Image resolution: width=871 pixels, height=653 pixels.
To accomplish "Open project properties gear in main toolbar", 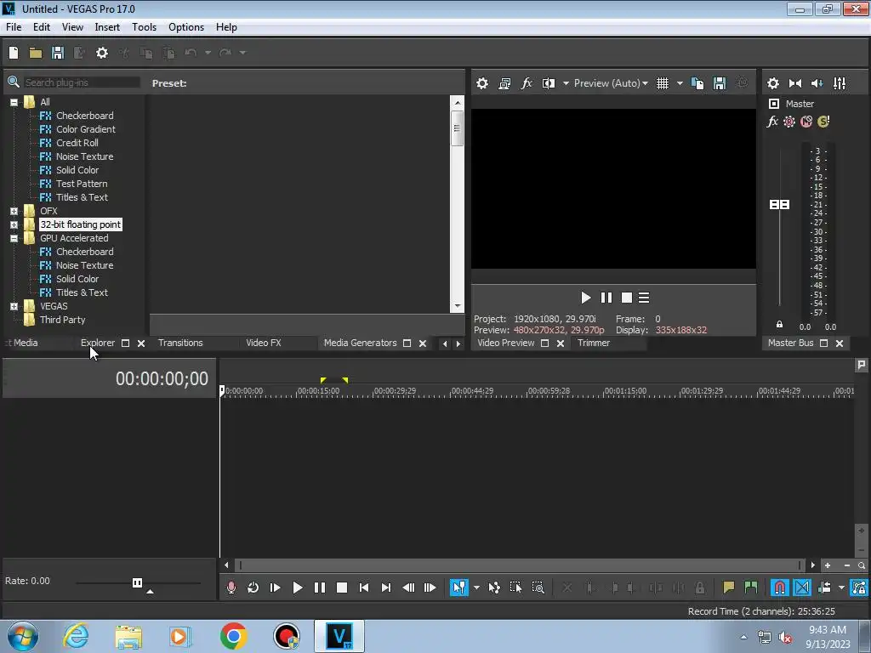I will [102, 53].
